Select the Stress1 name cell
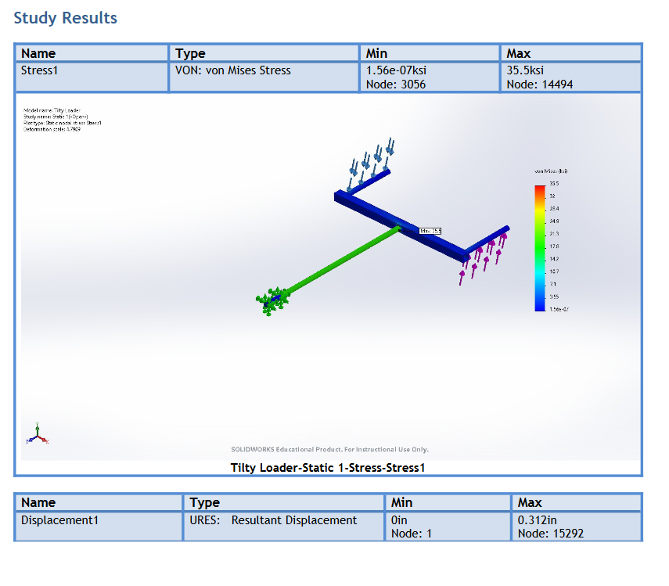 92,77
